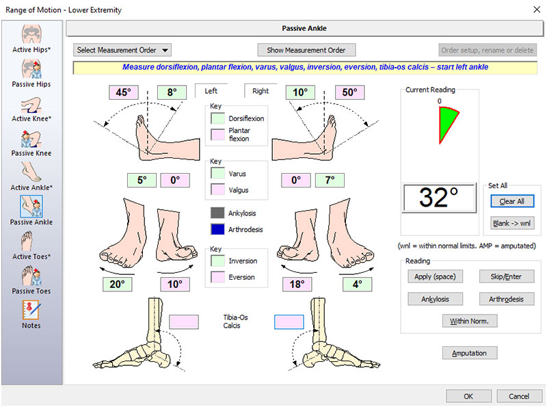Mark the reading as Arthrodesis
547x407 pixels.
(507, 299)
